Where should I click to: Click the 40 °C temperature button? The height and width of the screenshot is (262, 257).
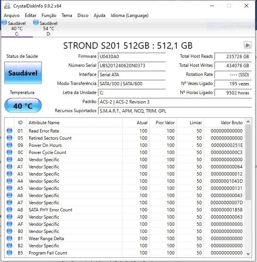(23, 106)
